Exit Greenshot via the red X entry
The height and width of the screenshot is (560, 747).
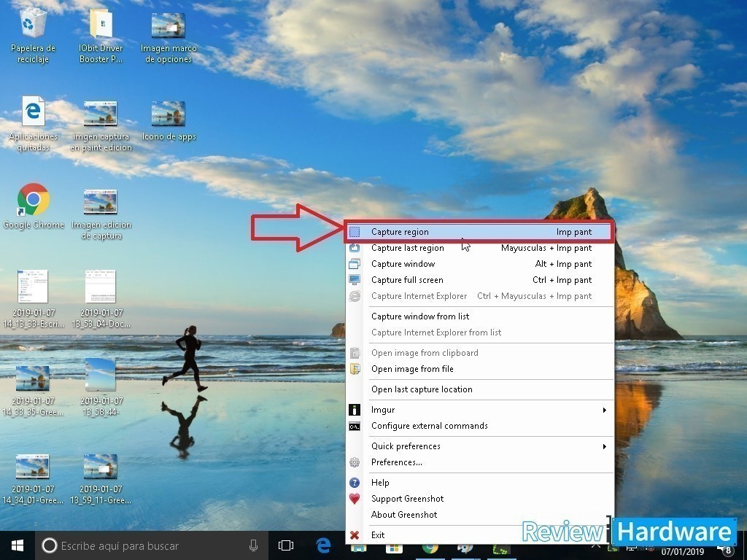tap(479, 535)
